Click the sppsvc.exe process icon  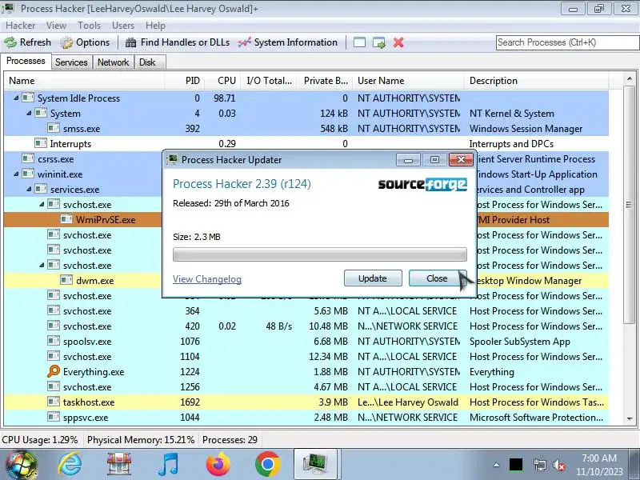(x=54, y=417)
